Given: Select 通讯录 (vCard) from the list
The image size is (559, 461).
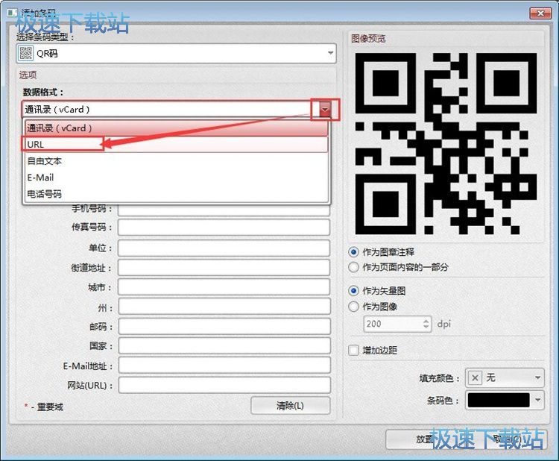Looking at the screenshot, I should coord(177,128).
